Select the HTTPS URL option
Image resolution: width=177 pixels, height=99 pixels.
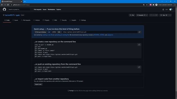click(x=54, y=32)
